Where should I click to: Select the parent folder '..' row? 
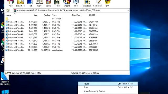point(52,19)
